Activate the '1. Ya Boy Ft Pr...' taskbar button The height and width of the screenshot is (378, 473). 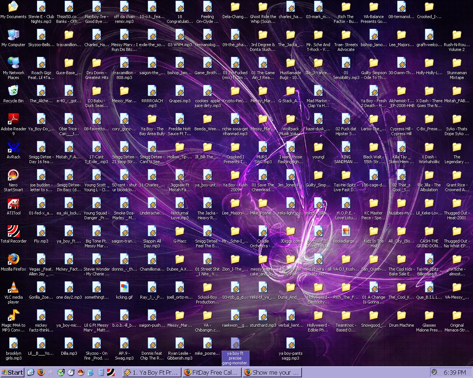[152, 372]
